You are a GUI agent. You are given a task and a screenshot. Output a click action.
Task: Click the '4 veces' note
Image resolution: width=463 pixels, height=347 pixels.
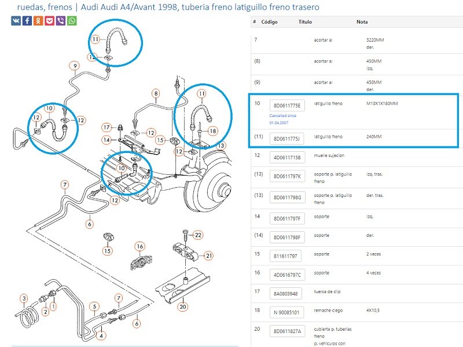(x=373, y=273)
